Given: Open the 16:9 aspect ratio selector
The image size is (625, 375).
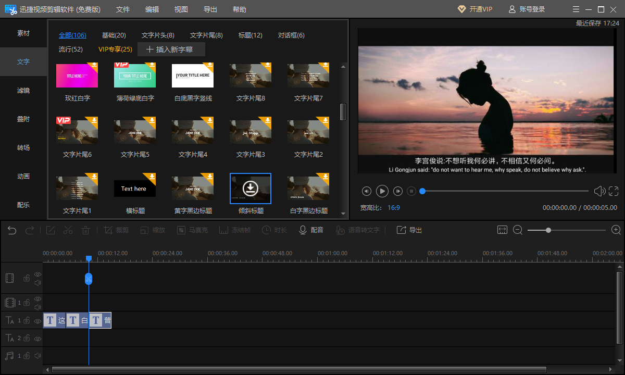Looking at the screenshot, I should [x=393, y=207].
